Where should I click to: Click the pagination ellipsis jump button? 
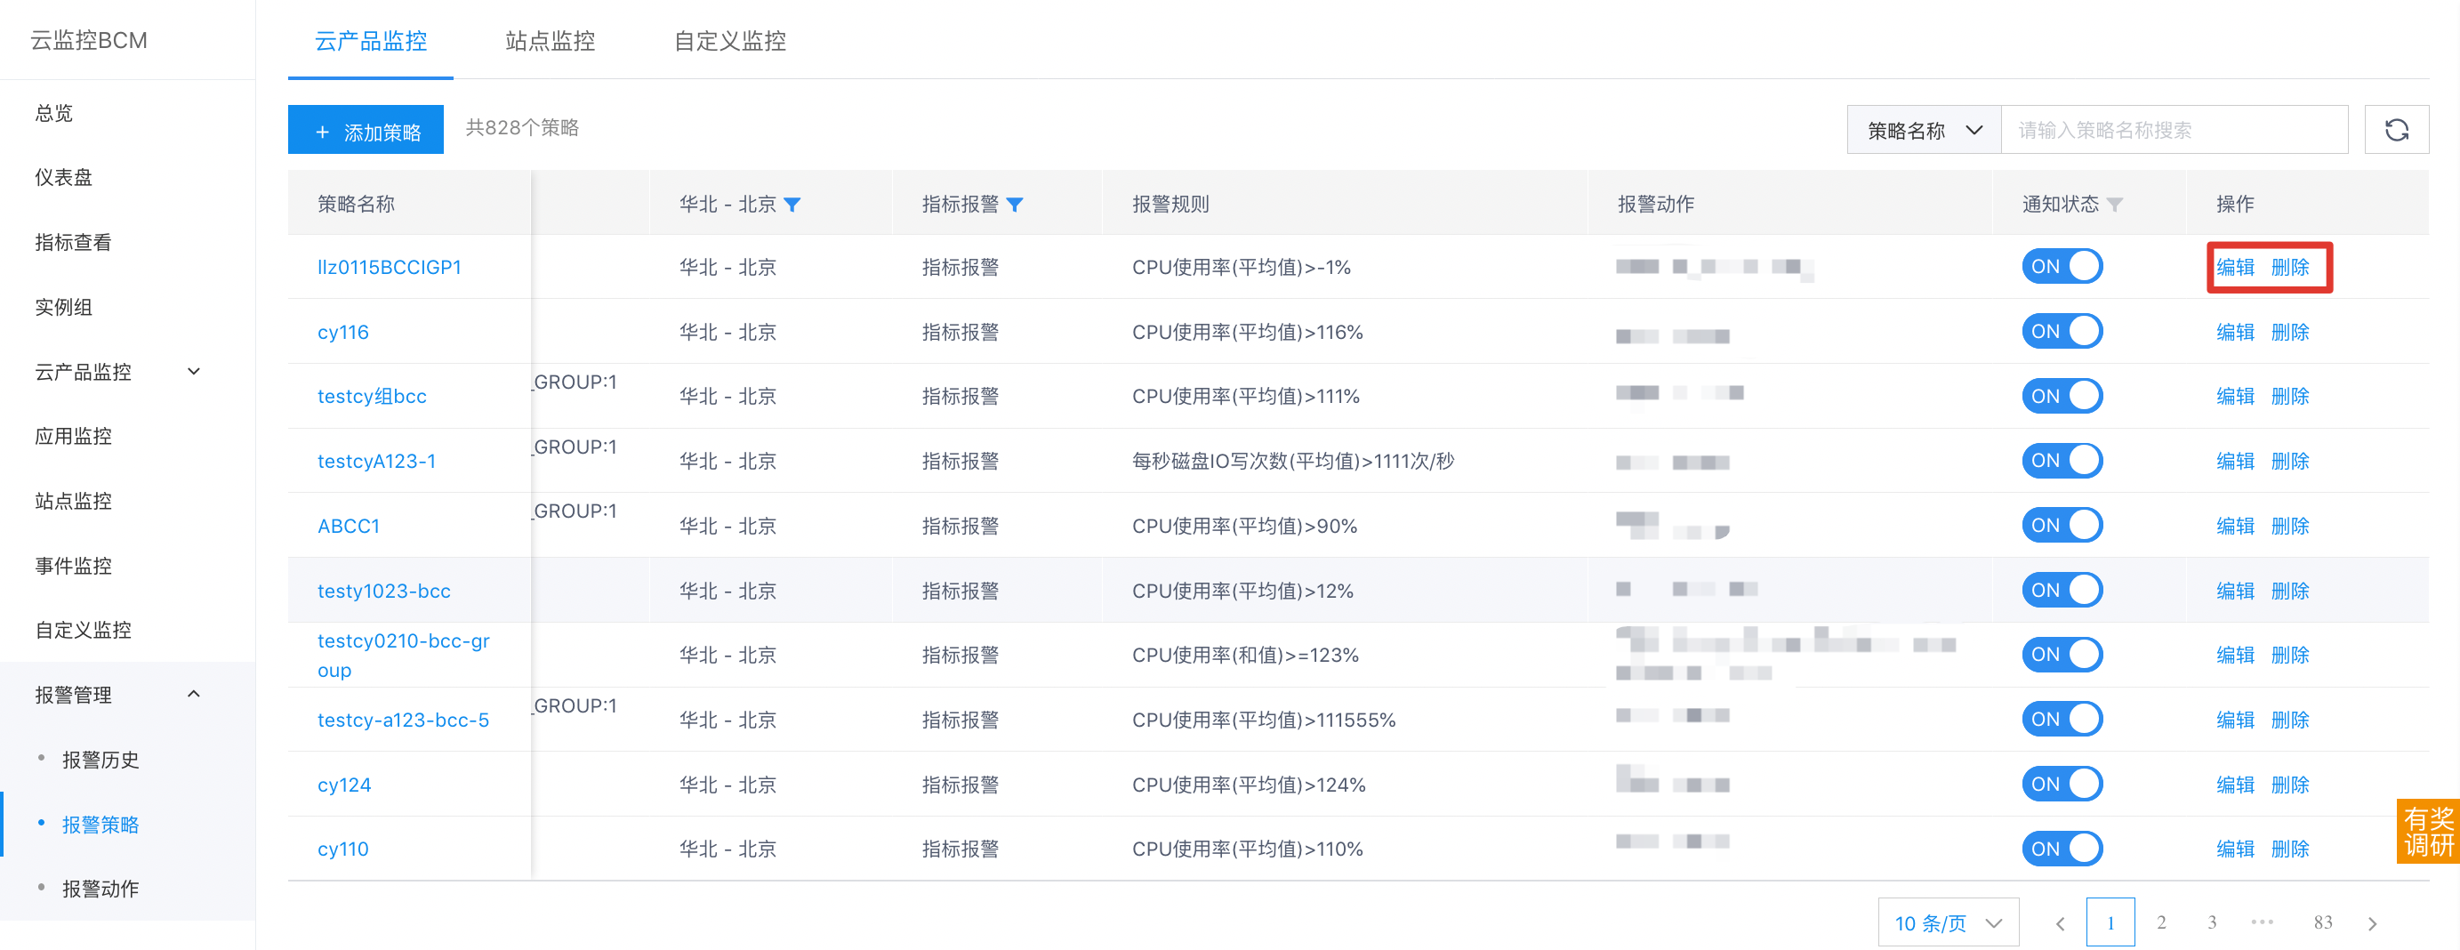pos(2263,922)
